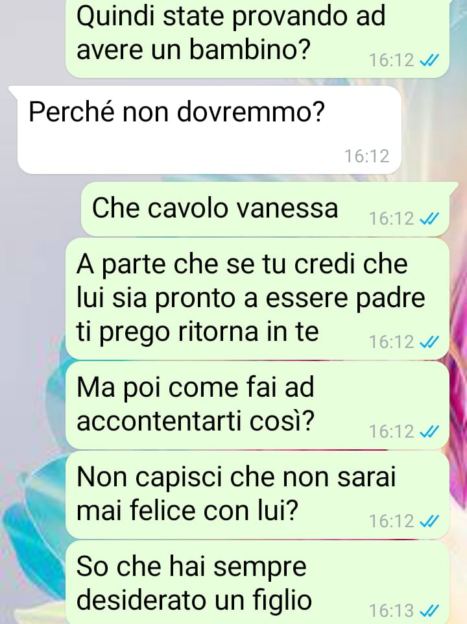Tap the read ticks on 'accontentarti così?' message
The width and height of the screenshot is (467, 624).
(x=429, y=431)
